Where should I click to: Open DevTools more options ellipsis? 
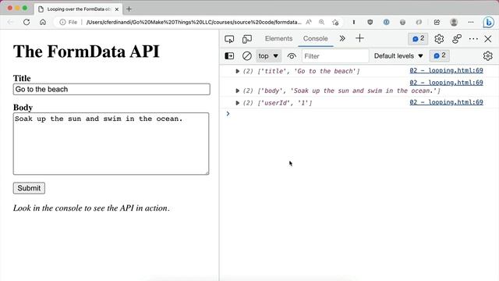pos(473,39)
